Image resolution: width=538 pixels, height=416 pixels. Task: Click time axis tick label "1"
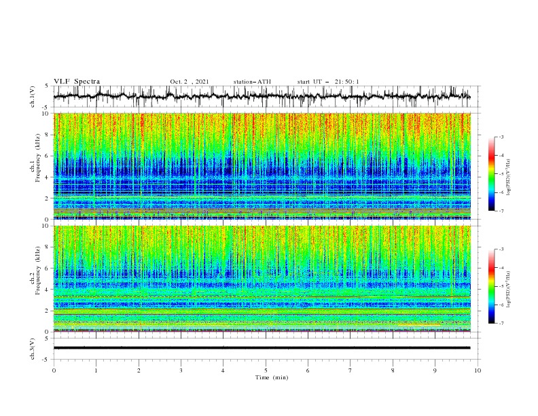[x=96, y=370]
